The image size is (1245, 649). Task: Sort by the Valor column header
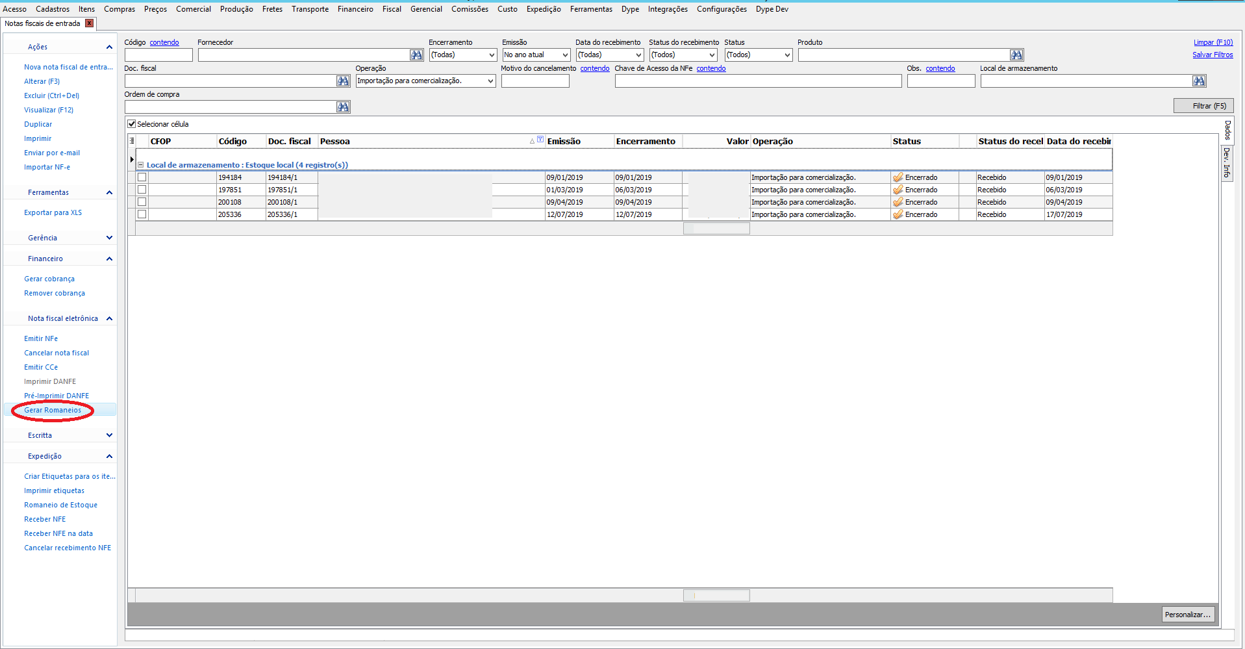(x=716, y=141)
